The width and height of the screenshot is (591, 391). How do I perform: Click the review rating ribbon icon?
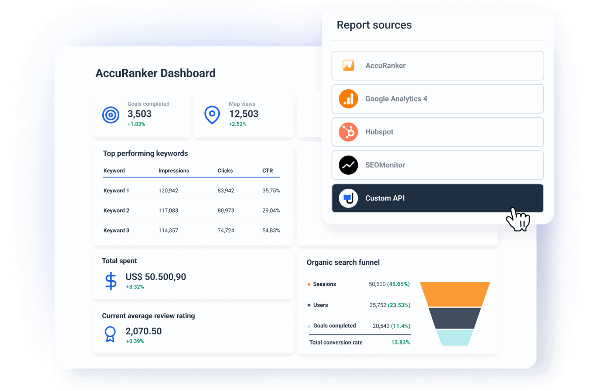[110, 334]
